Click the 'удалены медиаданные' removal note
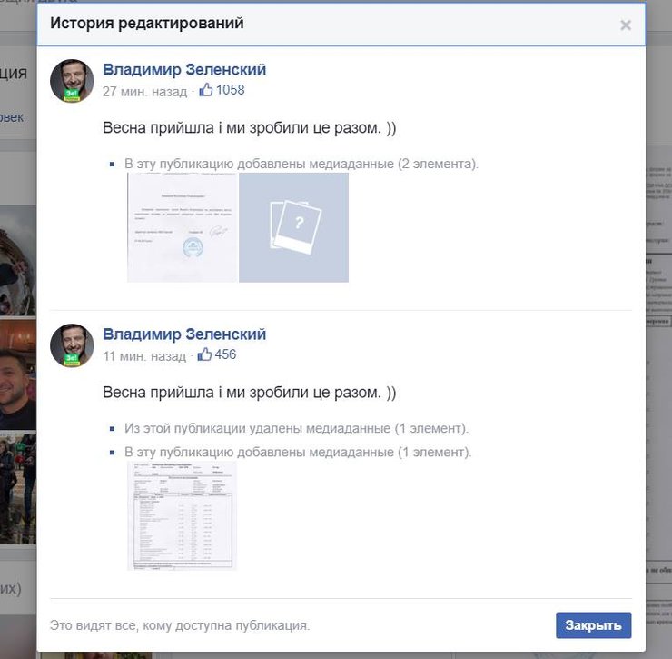Image resolution: width=672 pixels, height=659 pixels. (x=296, y=428)
